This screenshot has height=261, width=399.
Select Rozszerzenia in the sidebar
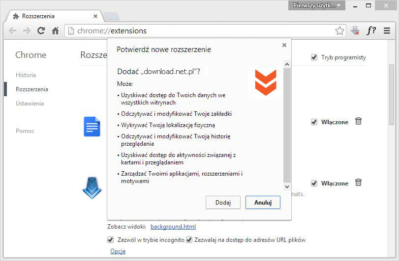tap(32, 89)
